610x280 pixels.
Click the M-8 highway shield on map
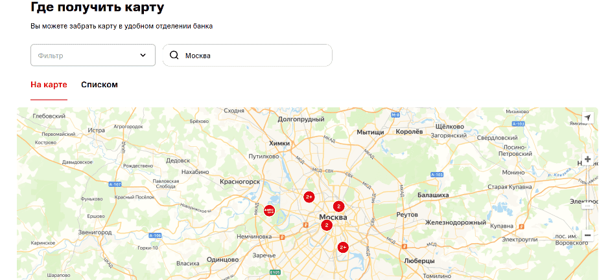pos(395,114)
